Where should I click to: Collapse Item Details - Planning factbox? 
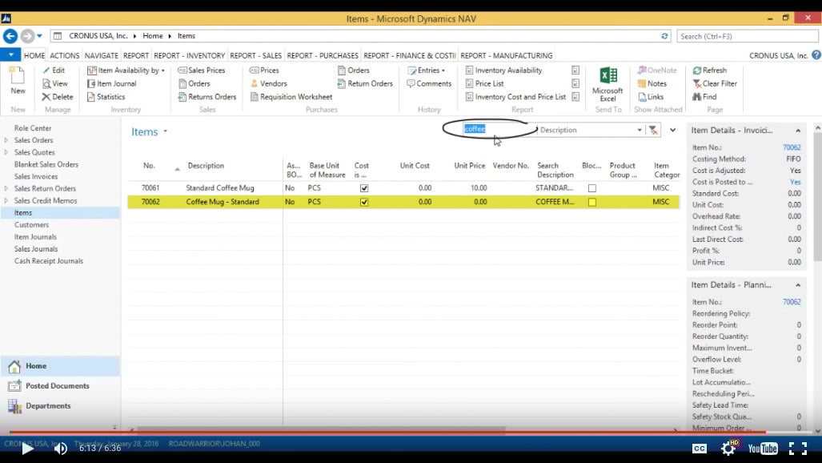pyautogui.click(x=798, y=285)
